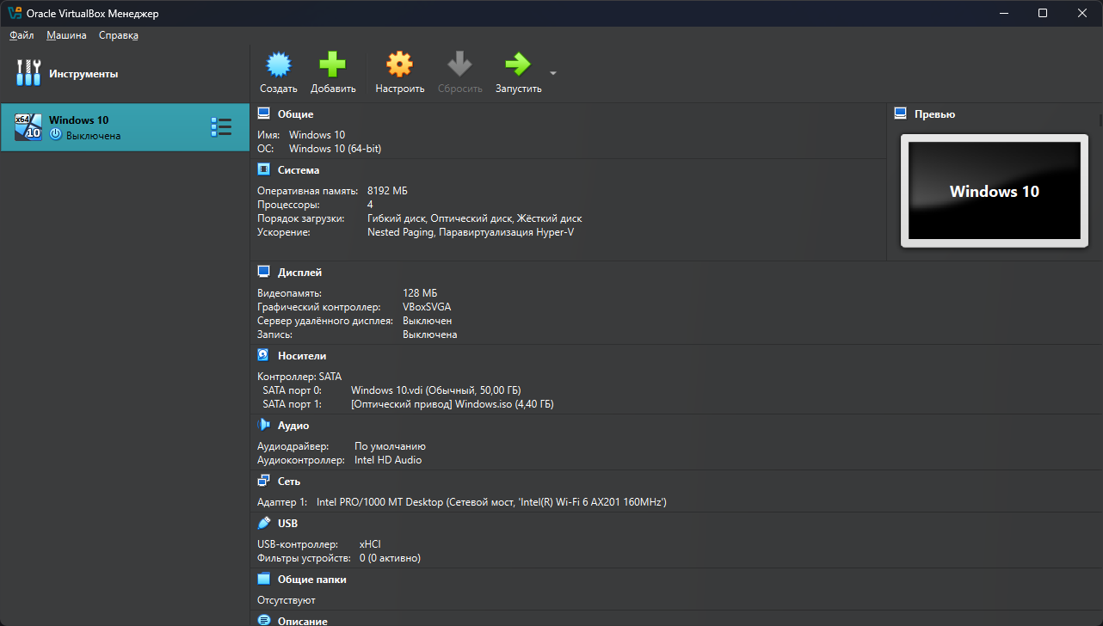Start the VM with the Запустить arrow
The width and height of the screenshot is (1103, 626).
tap(518, 64)
